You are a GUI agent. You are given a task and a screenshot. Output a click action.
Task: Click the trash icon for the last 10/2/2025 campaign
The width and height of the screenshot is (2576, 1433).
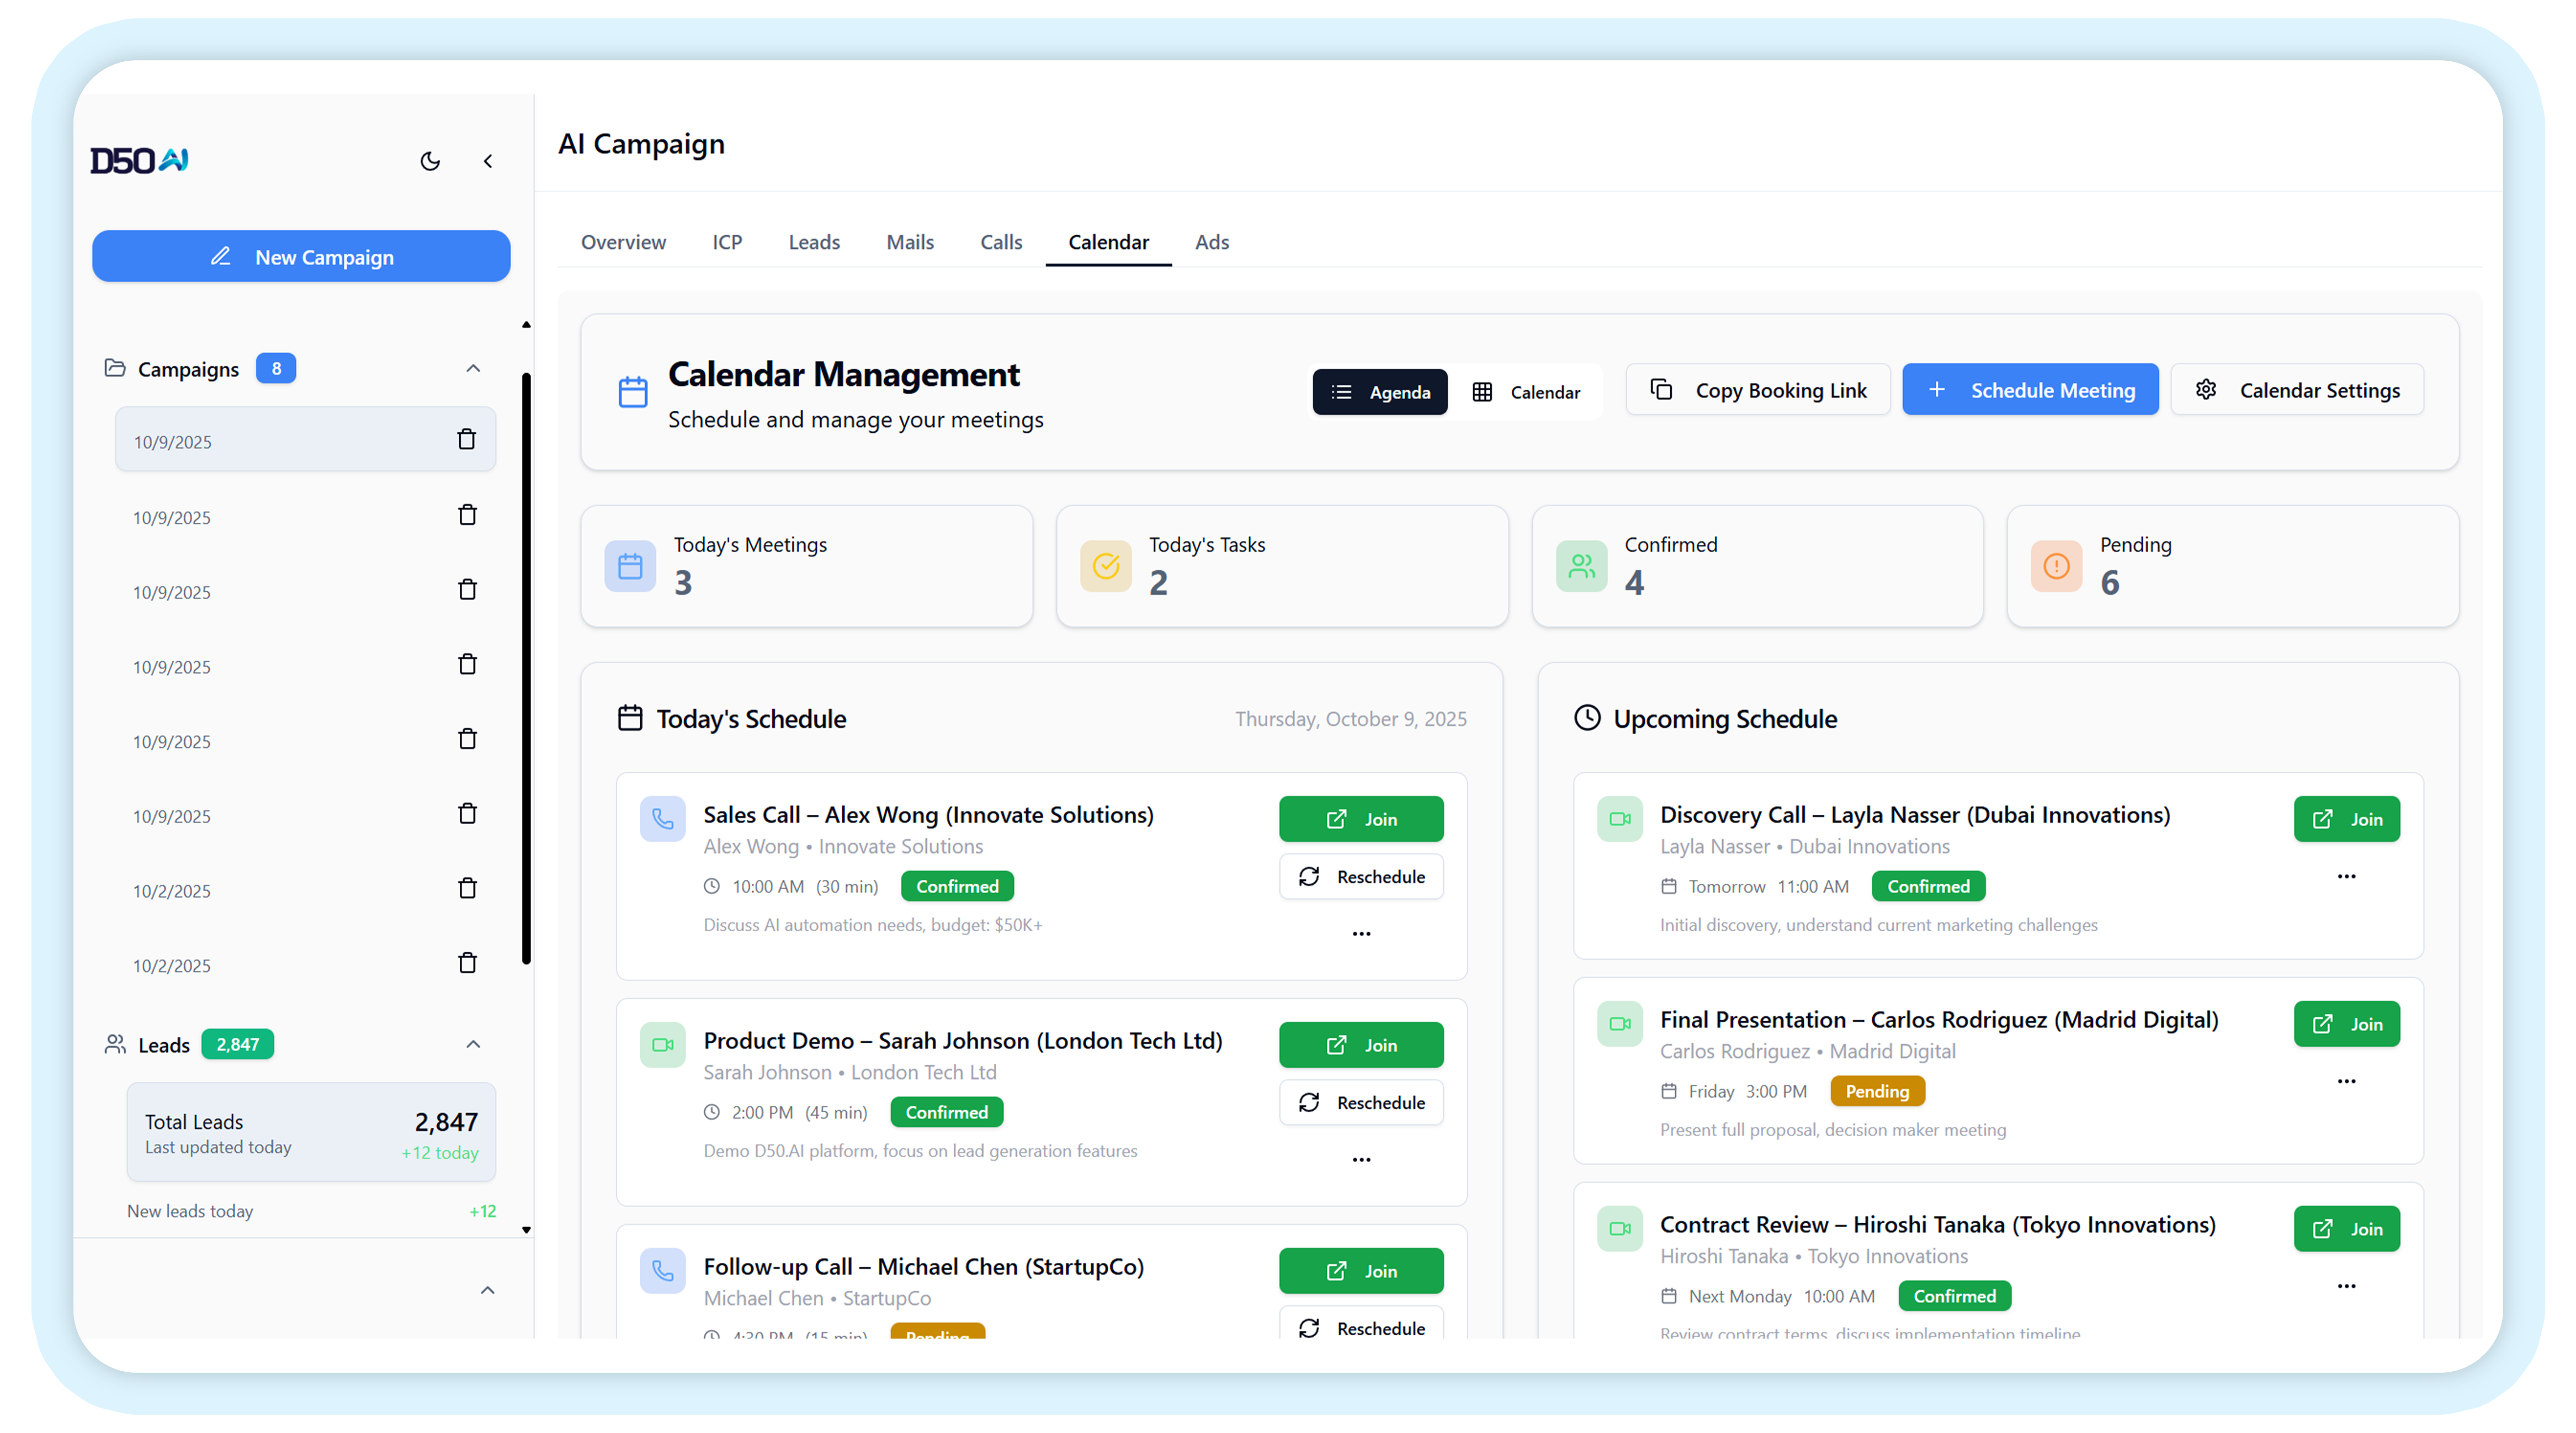pos(467,963)
